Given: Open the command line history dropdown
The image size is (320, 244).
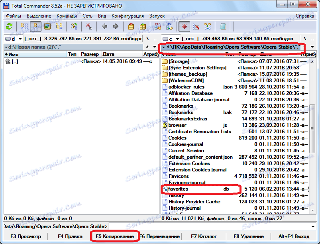Looking at the screenshot, I should (x=313, y=226).
